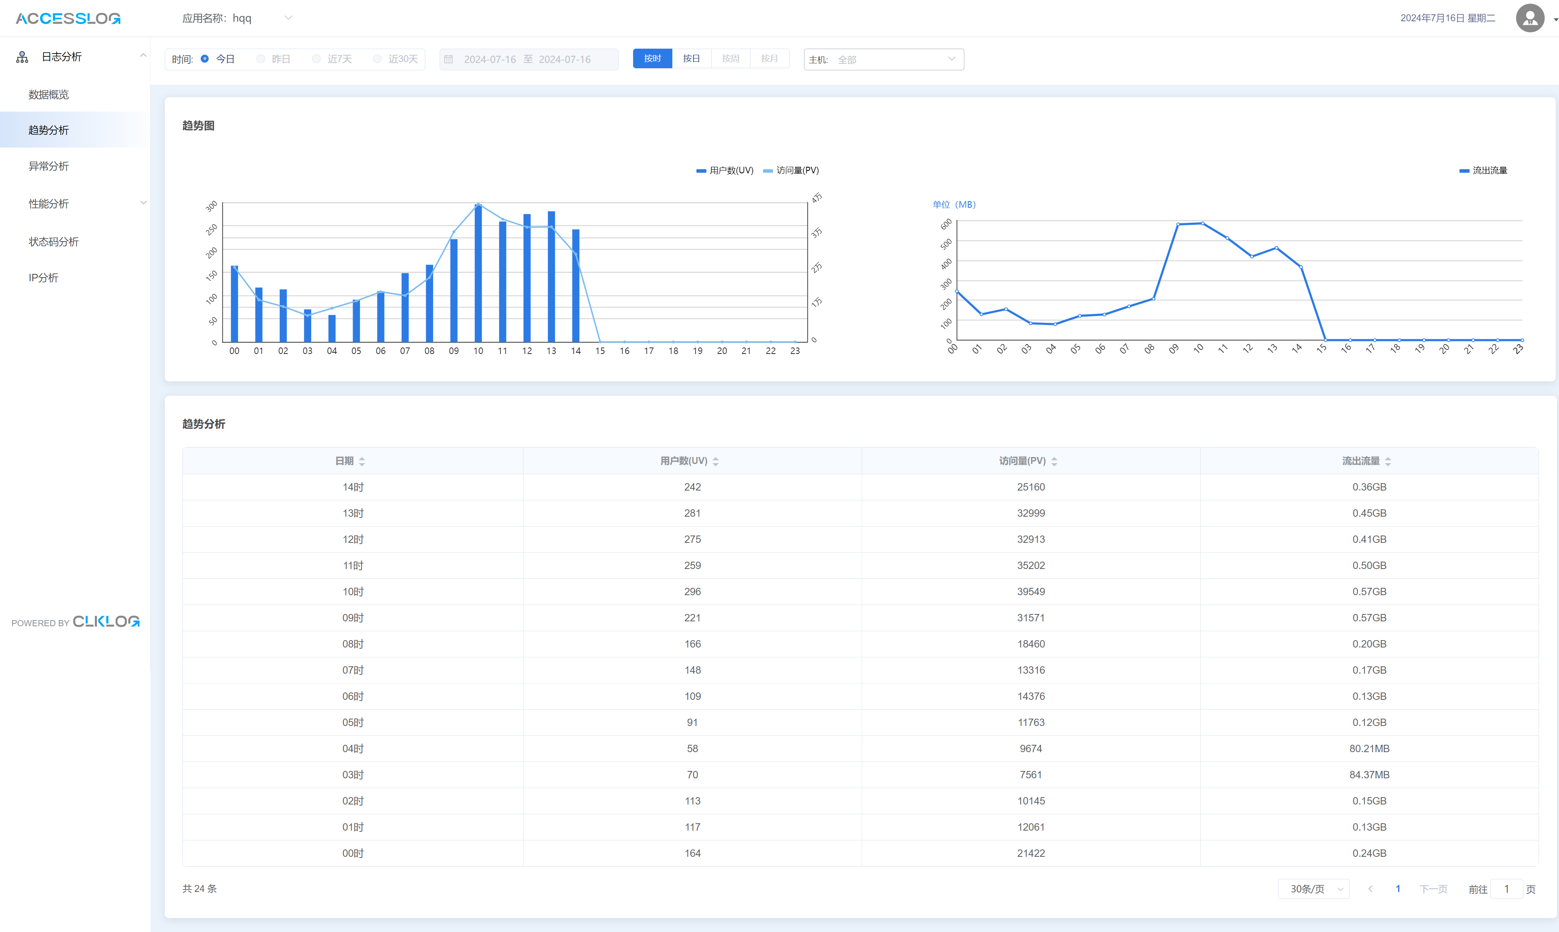
Task: Switch to the 按日 granularity tab
Action: tap(691, 58)
